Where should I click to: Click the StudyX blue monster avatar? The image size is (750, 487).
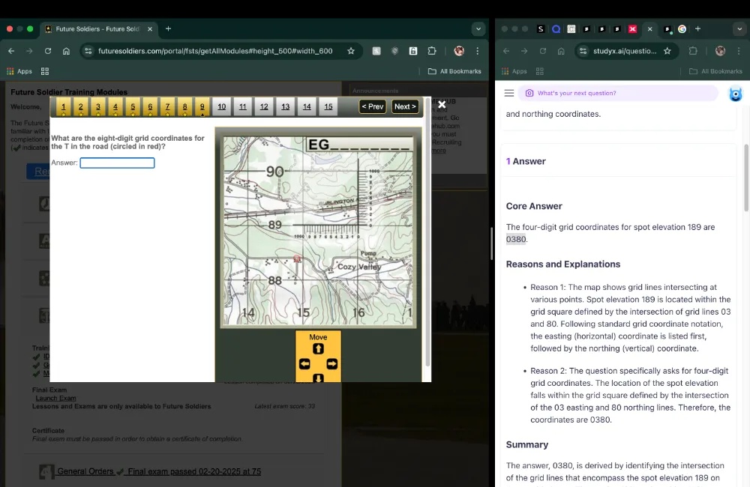735,94
